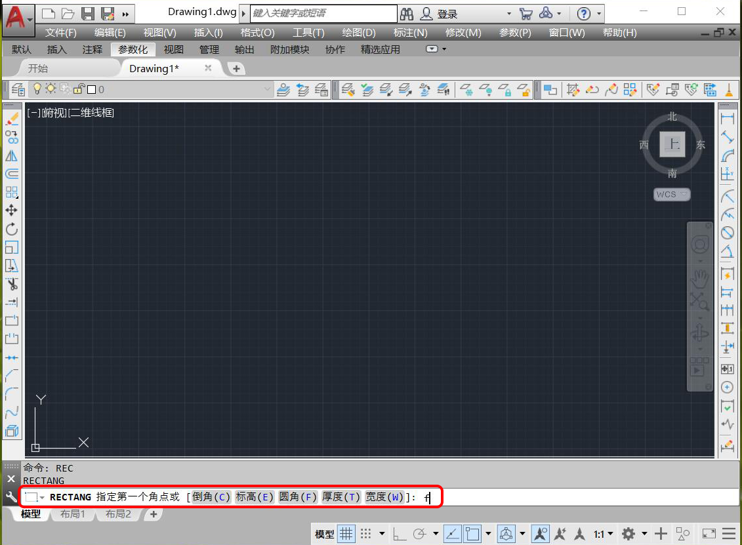The width and height of the screenshot is (742, 545).
Task: Toggle object snap tracking
Action: pos(453,534)
